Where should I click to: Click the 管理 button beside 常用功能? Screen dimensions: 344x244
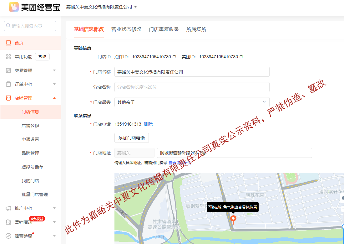(x=42, y=57)
